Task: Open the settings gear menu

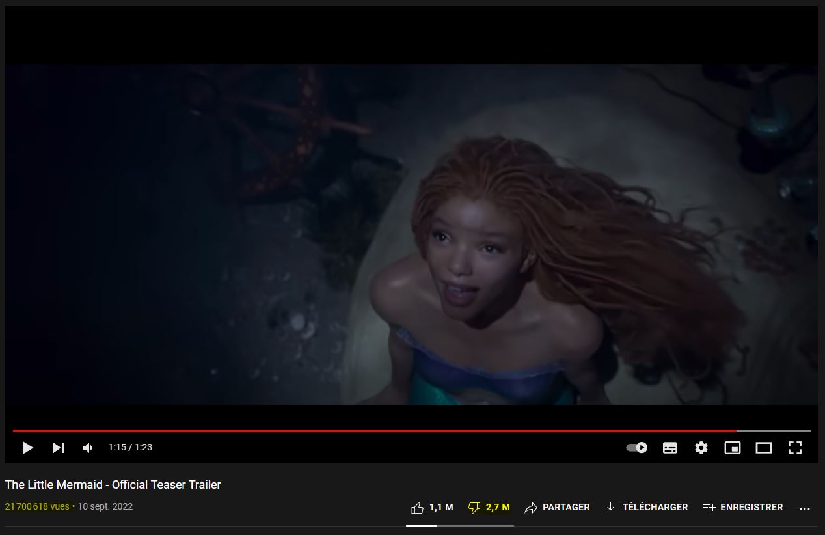Action: pos(701,448)
